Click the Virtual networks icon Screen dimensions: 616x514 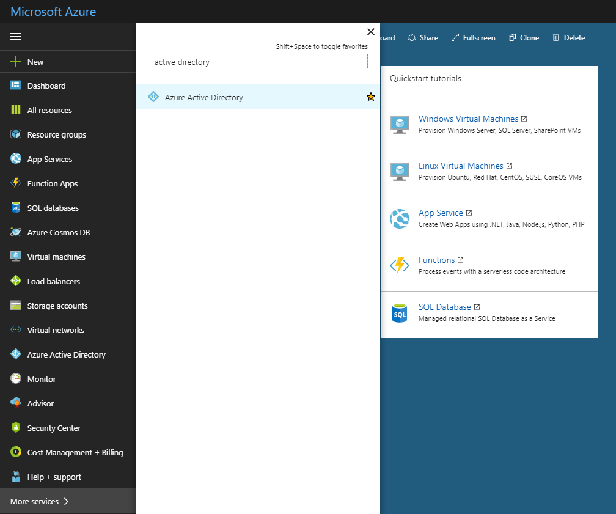pyautogui.click(x=16, y=329)
